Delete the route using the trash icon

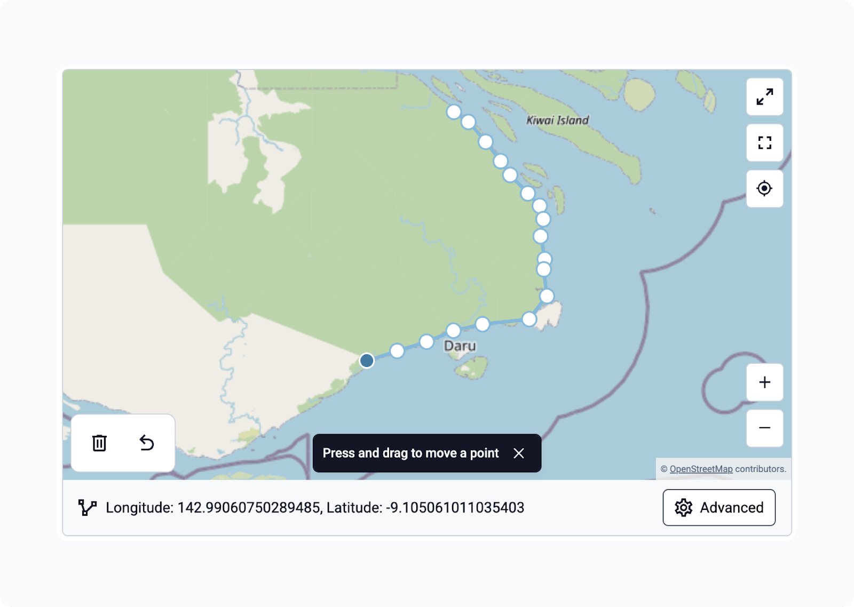(x=98, y=443)
